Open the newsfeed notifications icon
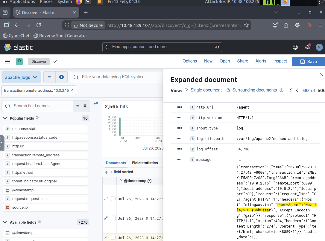Viewport: 325px width, 241px height. pyautogui.click(x=307, y=47)
